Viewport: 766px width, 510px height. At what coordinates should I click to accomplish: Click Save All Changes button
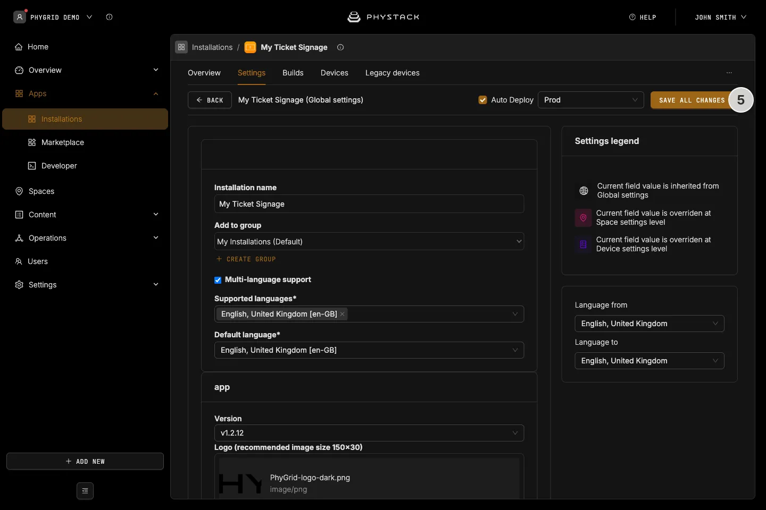[692, 100]
